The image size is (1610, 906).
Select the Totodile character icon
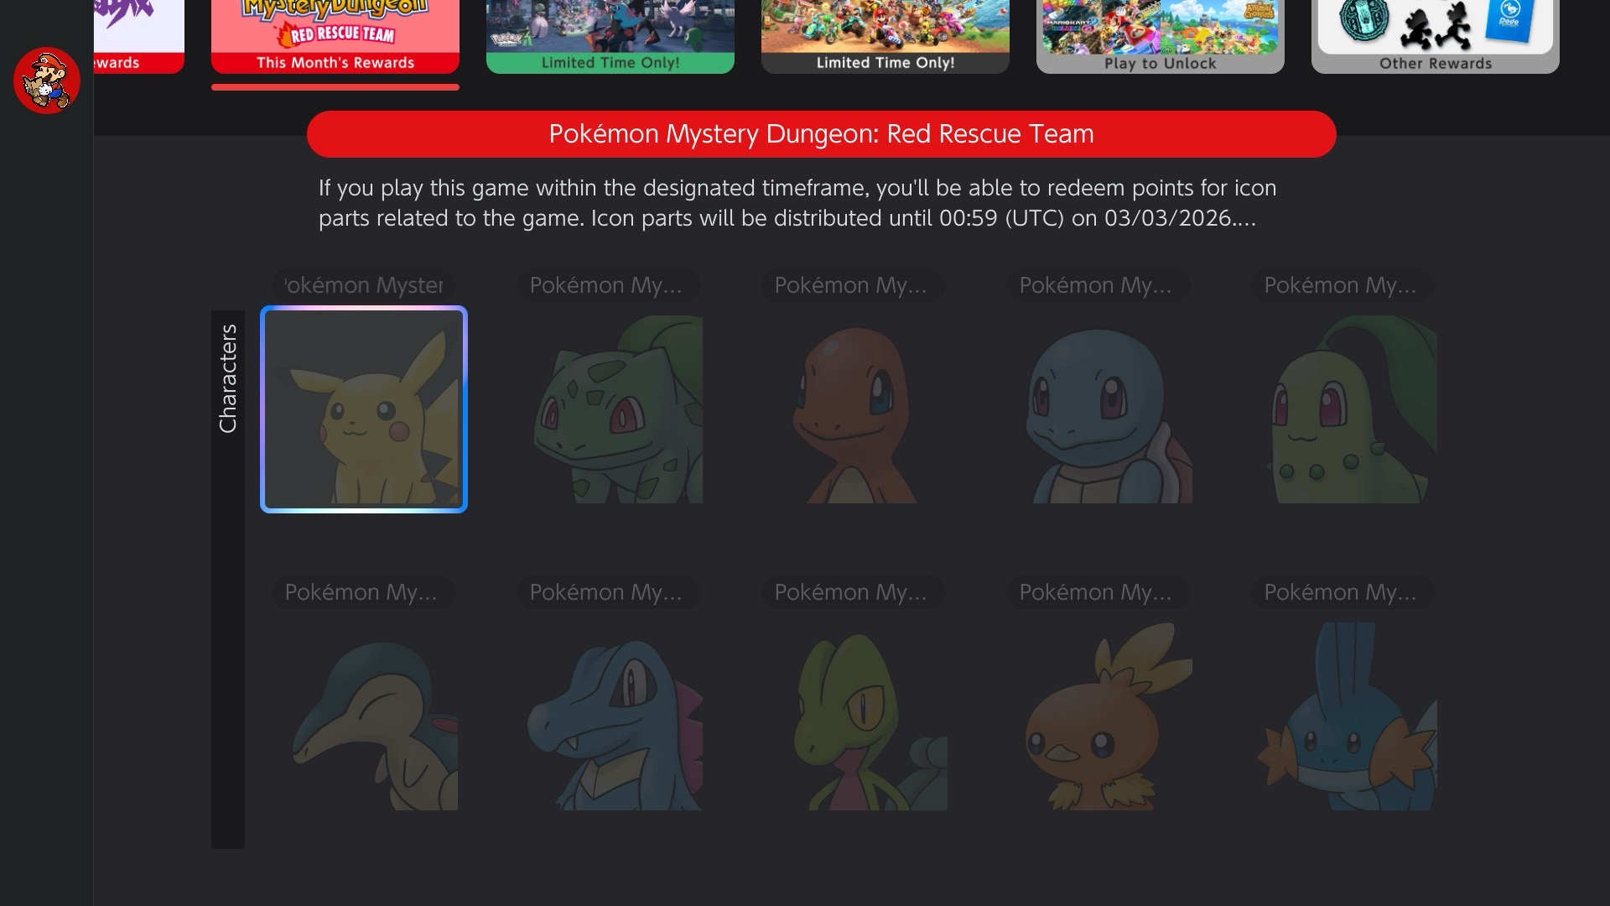pos(609,716)
